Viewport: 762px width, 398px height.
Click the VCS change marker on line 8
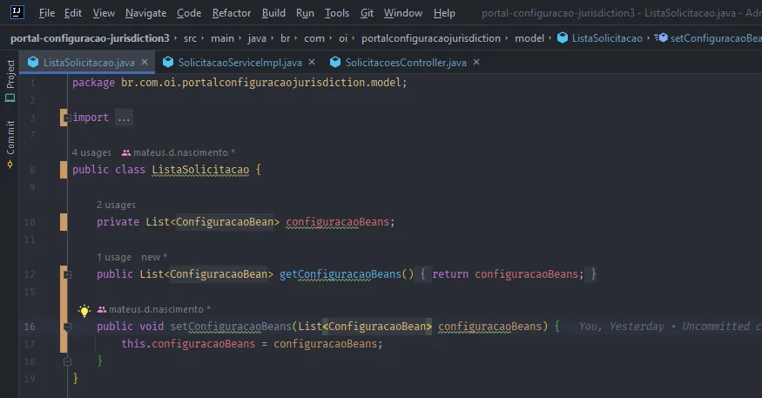coord(64,170)
